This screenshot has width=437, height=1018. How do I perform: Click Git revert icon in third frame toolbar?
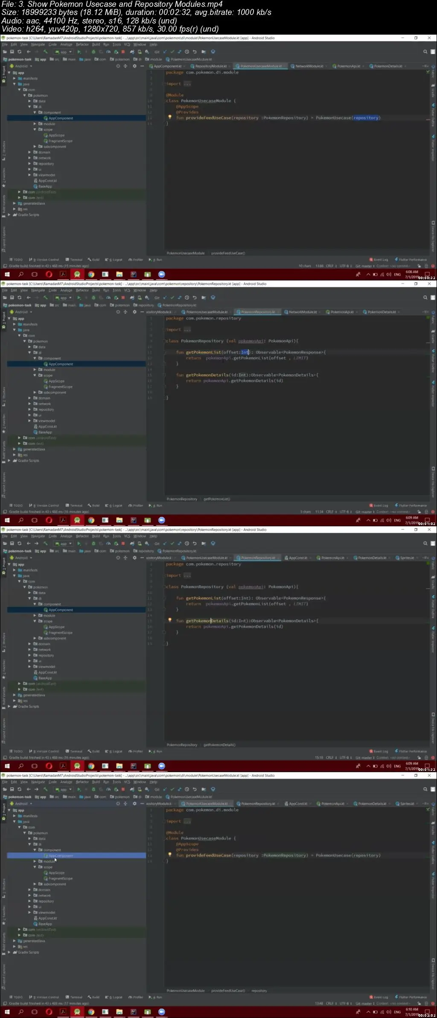(194, 543)
